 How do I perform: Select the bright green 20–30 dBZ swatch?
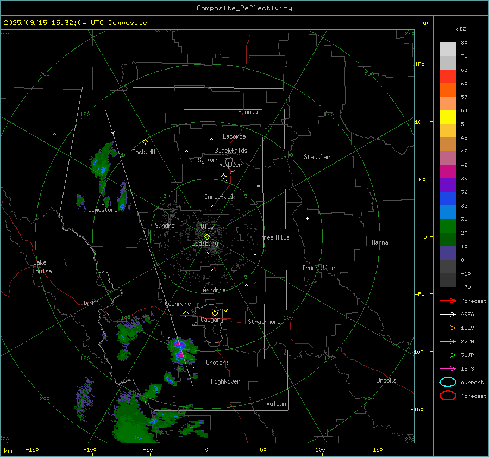[x=448, y=226]
